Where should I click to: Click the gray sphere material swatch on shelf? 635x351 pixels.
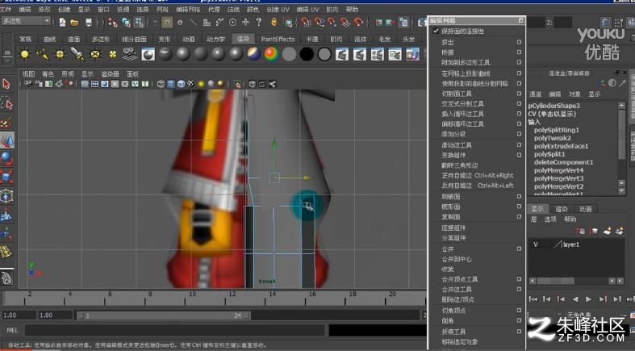pyautogui.click(x=289, y=54)
